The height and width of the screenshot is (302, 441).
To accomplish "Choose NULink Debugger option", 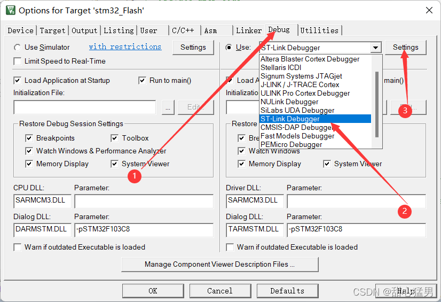I will (x=315, y=102).
